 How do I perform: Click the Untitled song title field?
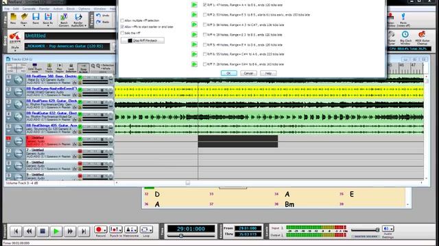[x=70, y=36]
